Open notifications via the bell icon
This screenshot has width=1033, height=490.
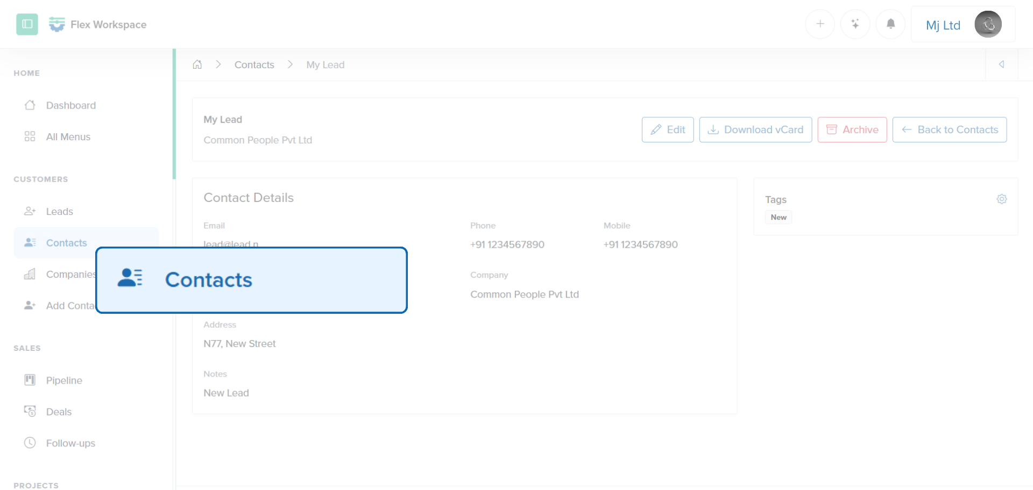[890, 24]
